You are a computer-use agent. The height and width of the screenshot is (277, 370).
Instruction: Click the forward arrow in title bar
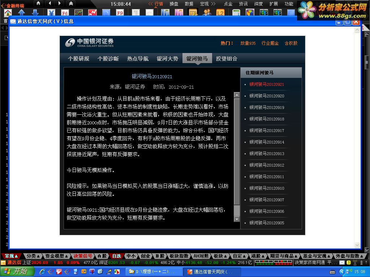coord(60,3)
